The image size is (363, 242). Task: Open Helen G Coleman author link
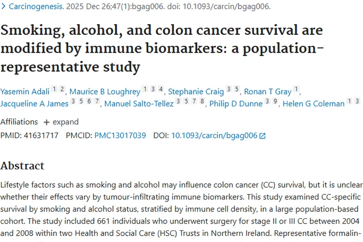[312, 104]
